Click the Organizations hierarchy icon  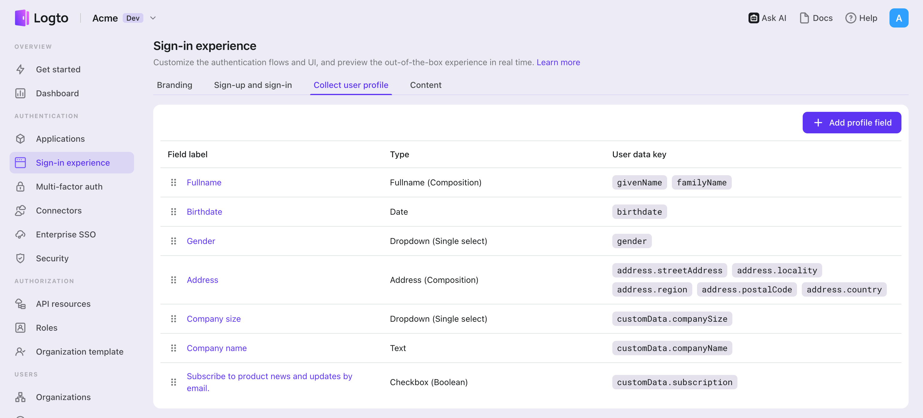(20, 397)
